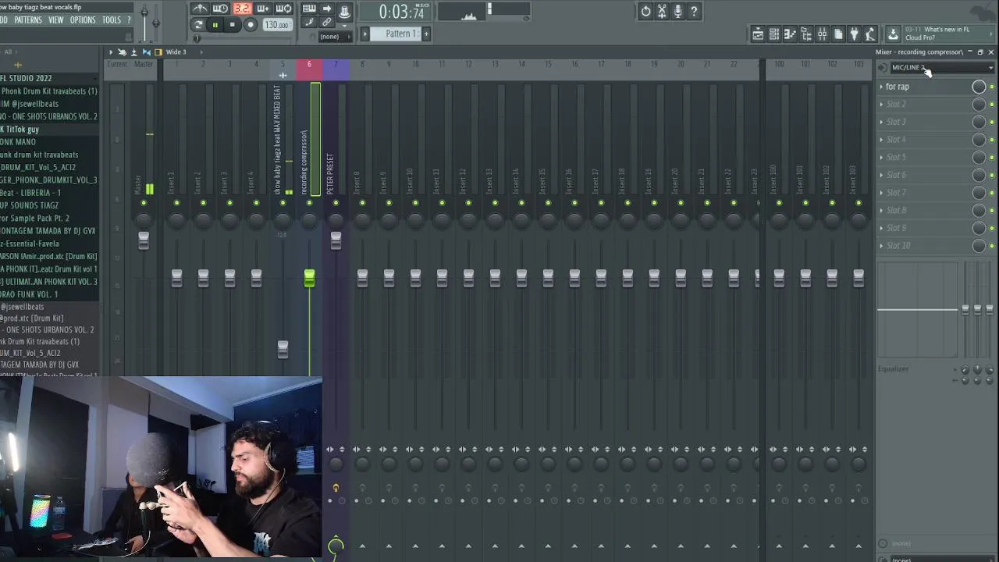Click the time display 0:03:74
Screen dimensions: 999x562
pyautogui.click(x=402, y=12)
